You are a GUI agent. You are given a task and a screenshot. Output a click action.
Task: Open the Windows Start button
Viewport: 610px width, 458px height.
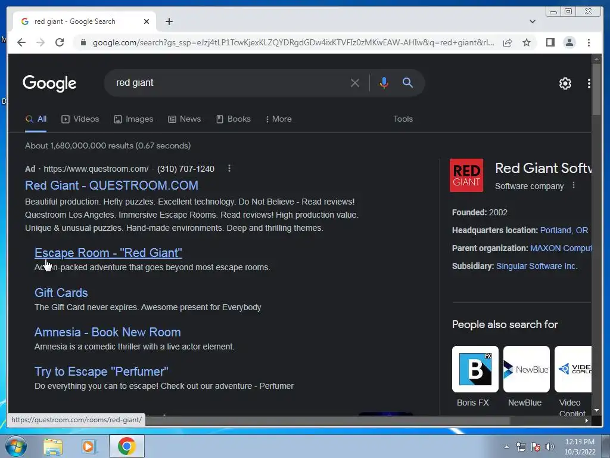pos(16,446)
